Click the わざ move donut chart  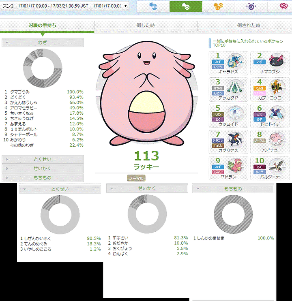tap(43, 68)
